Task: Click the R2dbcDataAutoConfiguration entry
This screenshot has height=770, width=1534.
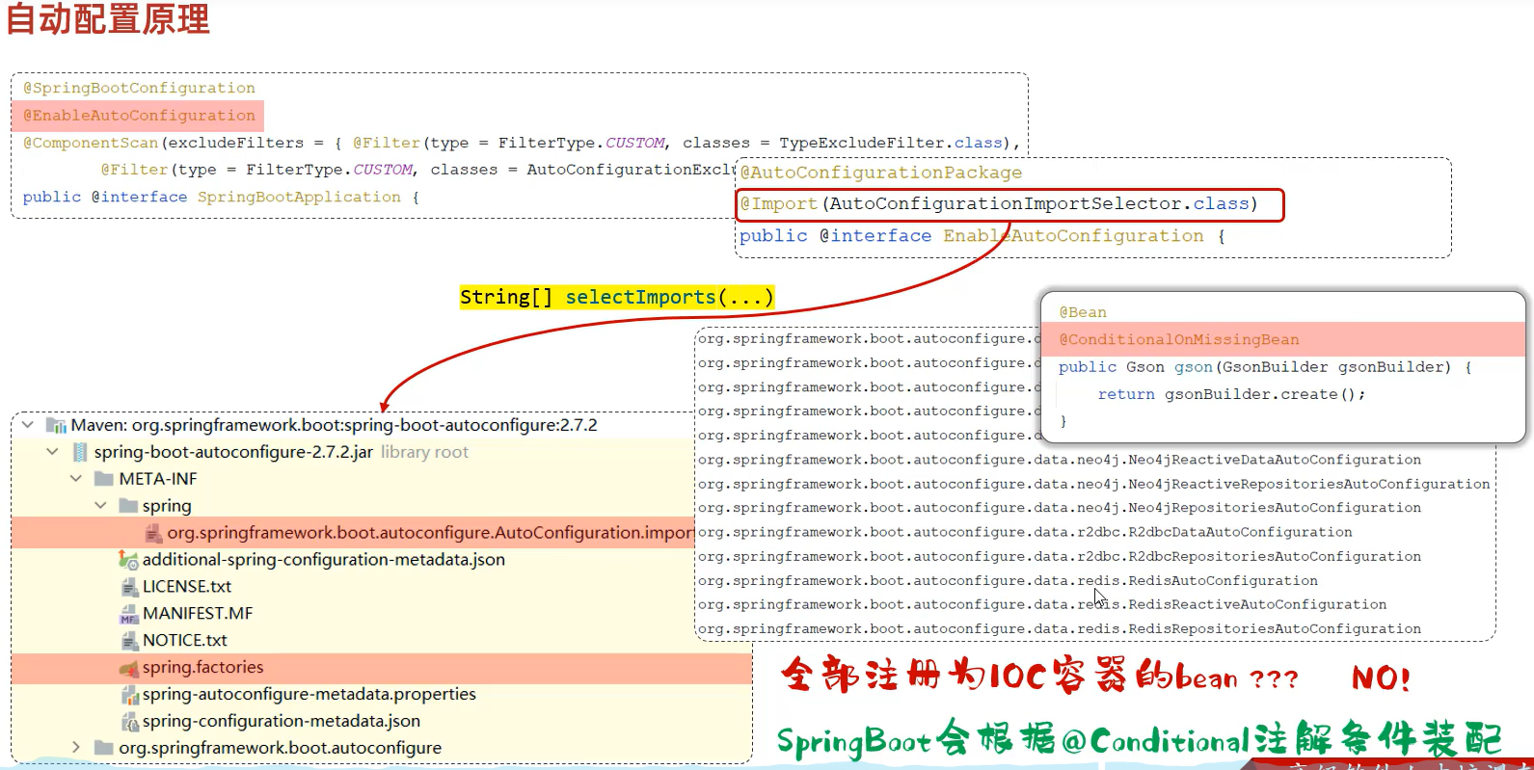Action: (1025, 532)
